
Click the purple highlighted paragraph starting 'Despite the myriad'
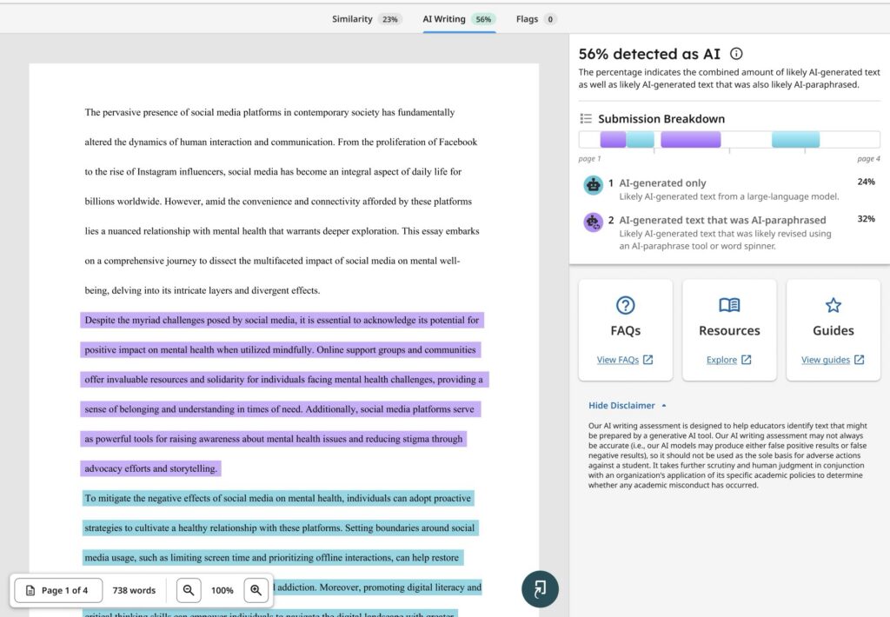click(282, 394)
